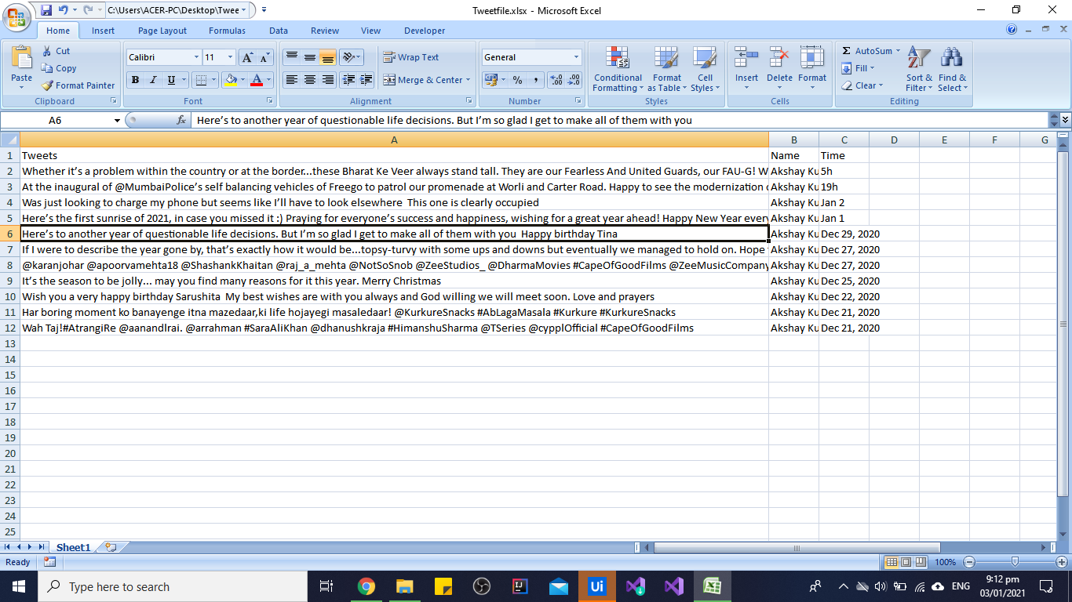The width and height of the screenshot is (1072, 602).
Task: Select the Sheet1 tab
Action: (73, 547)
